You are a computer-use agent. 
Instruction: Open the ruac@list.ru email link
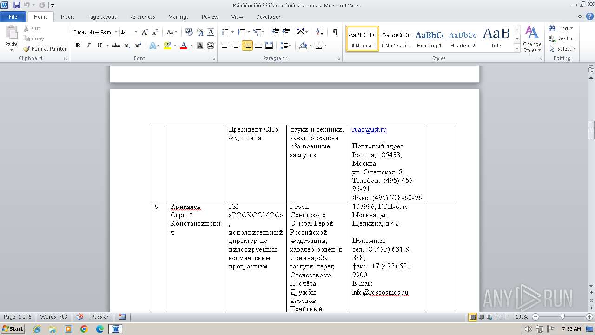[x=370, y=130]
